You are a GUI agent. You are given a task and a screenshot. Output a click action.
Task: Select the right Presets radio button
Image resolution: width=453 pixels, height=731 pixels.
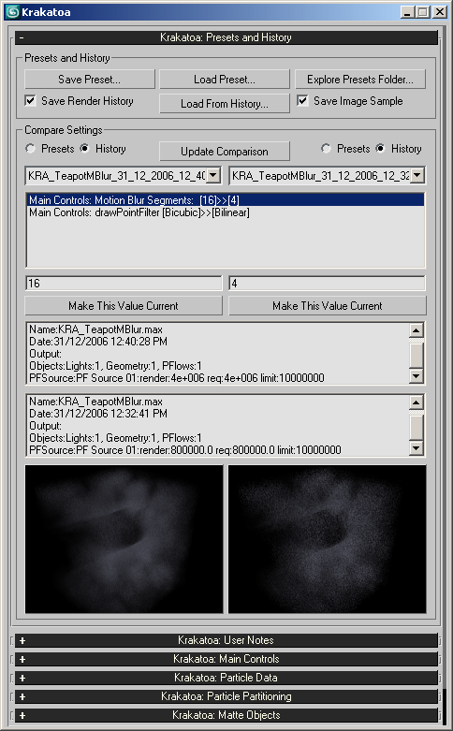[327, 149]
